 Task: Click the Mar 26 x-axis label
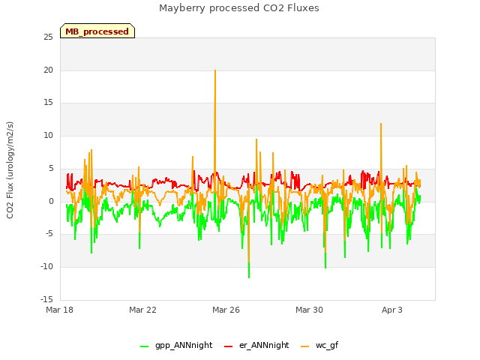tap(226, 310)
